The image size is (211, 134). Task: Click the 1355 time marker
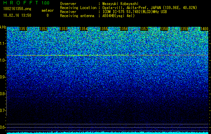pyautogui.click(x=104, y=29)
